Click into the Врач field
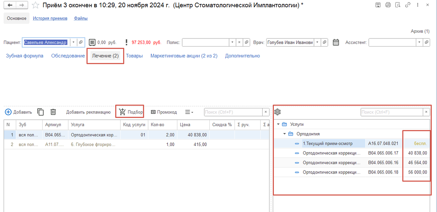 coord(290,42)
